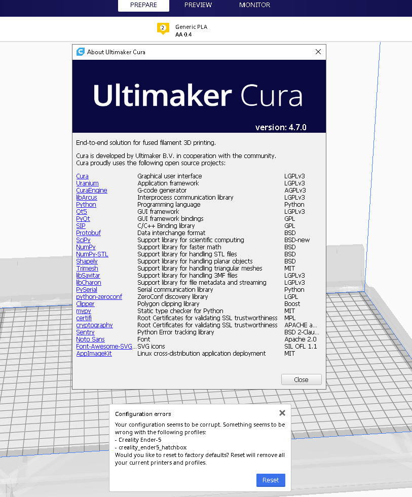
Task: Open the PySerial link
Action: (86, 289)
